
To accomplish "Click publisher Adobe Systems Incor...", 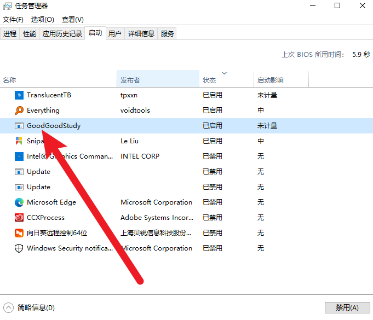I will coord(157,218).
